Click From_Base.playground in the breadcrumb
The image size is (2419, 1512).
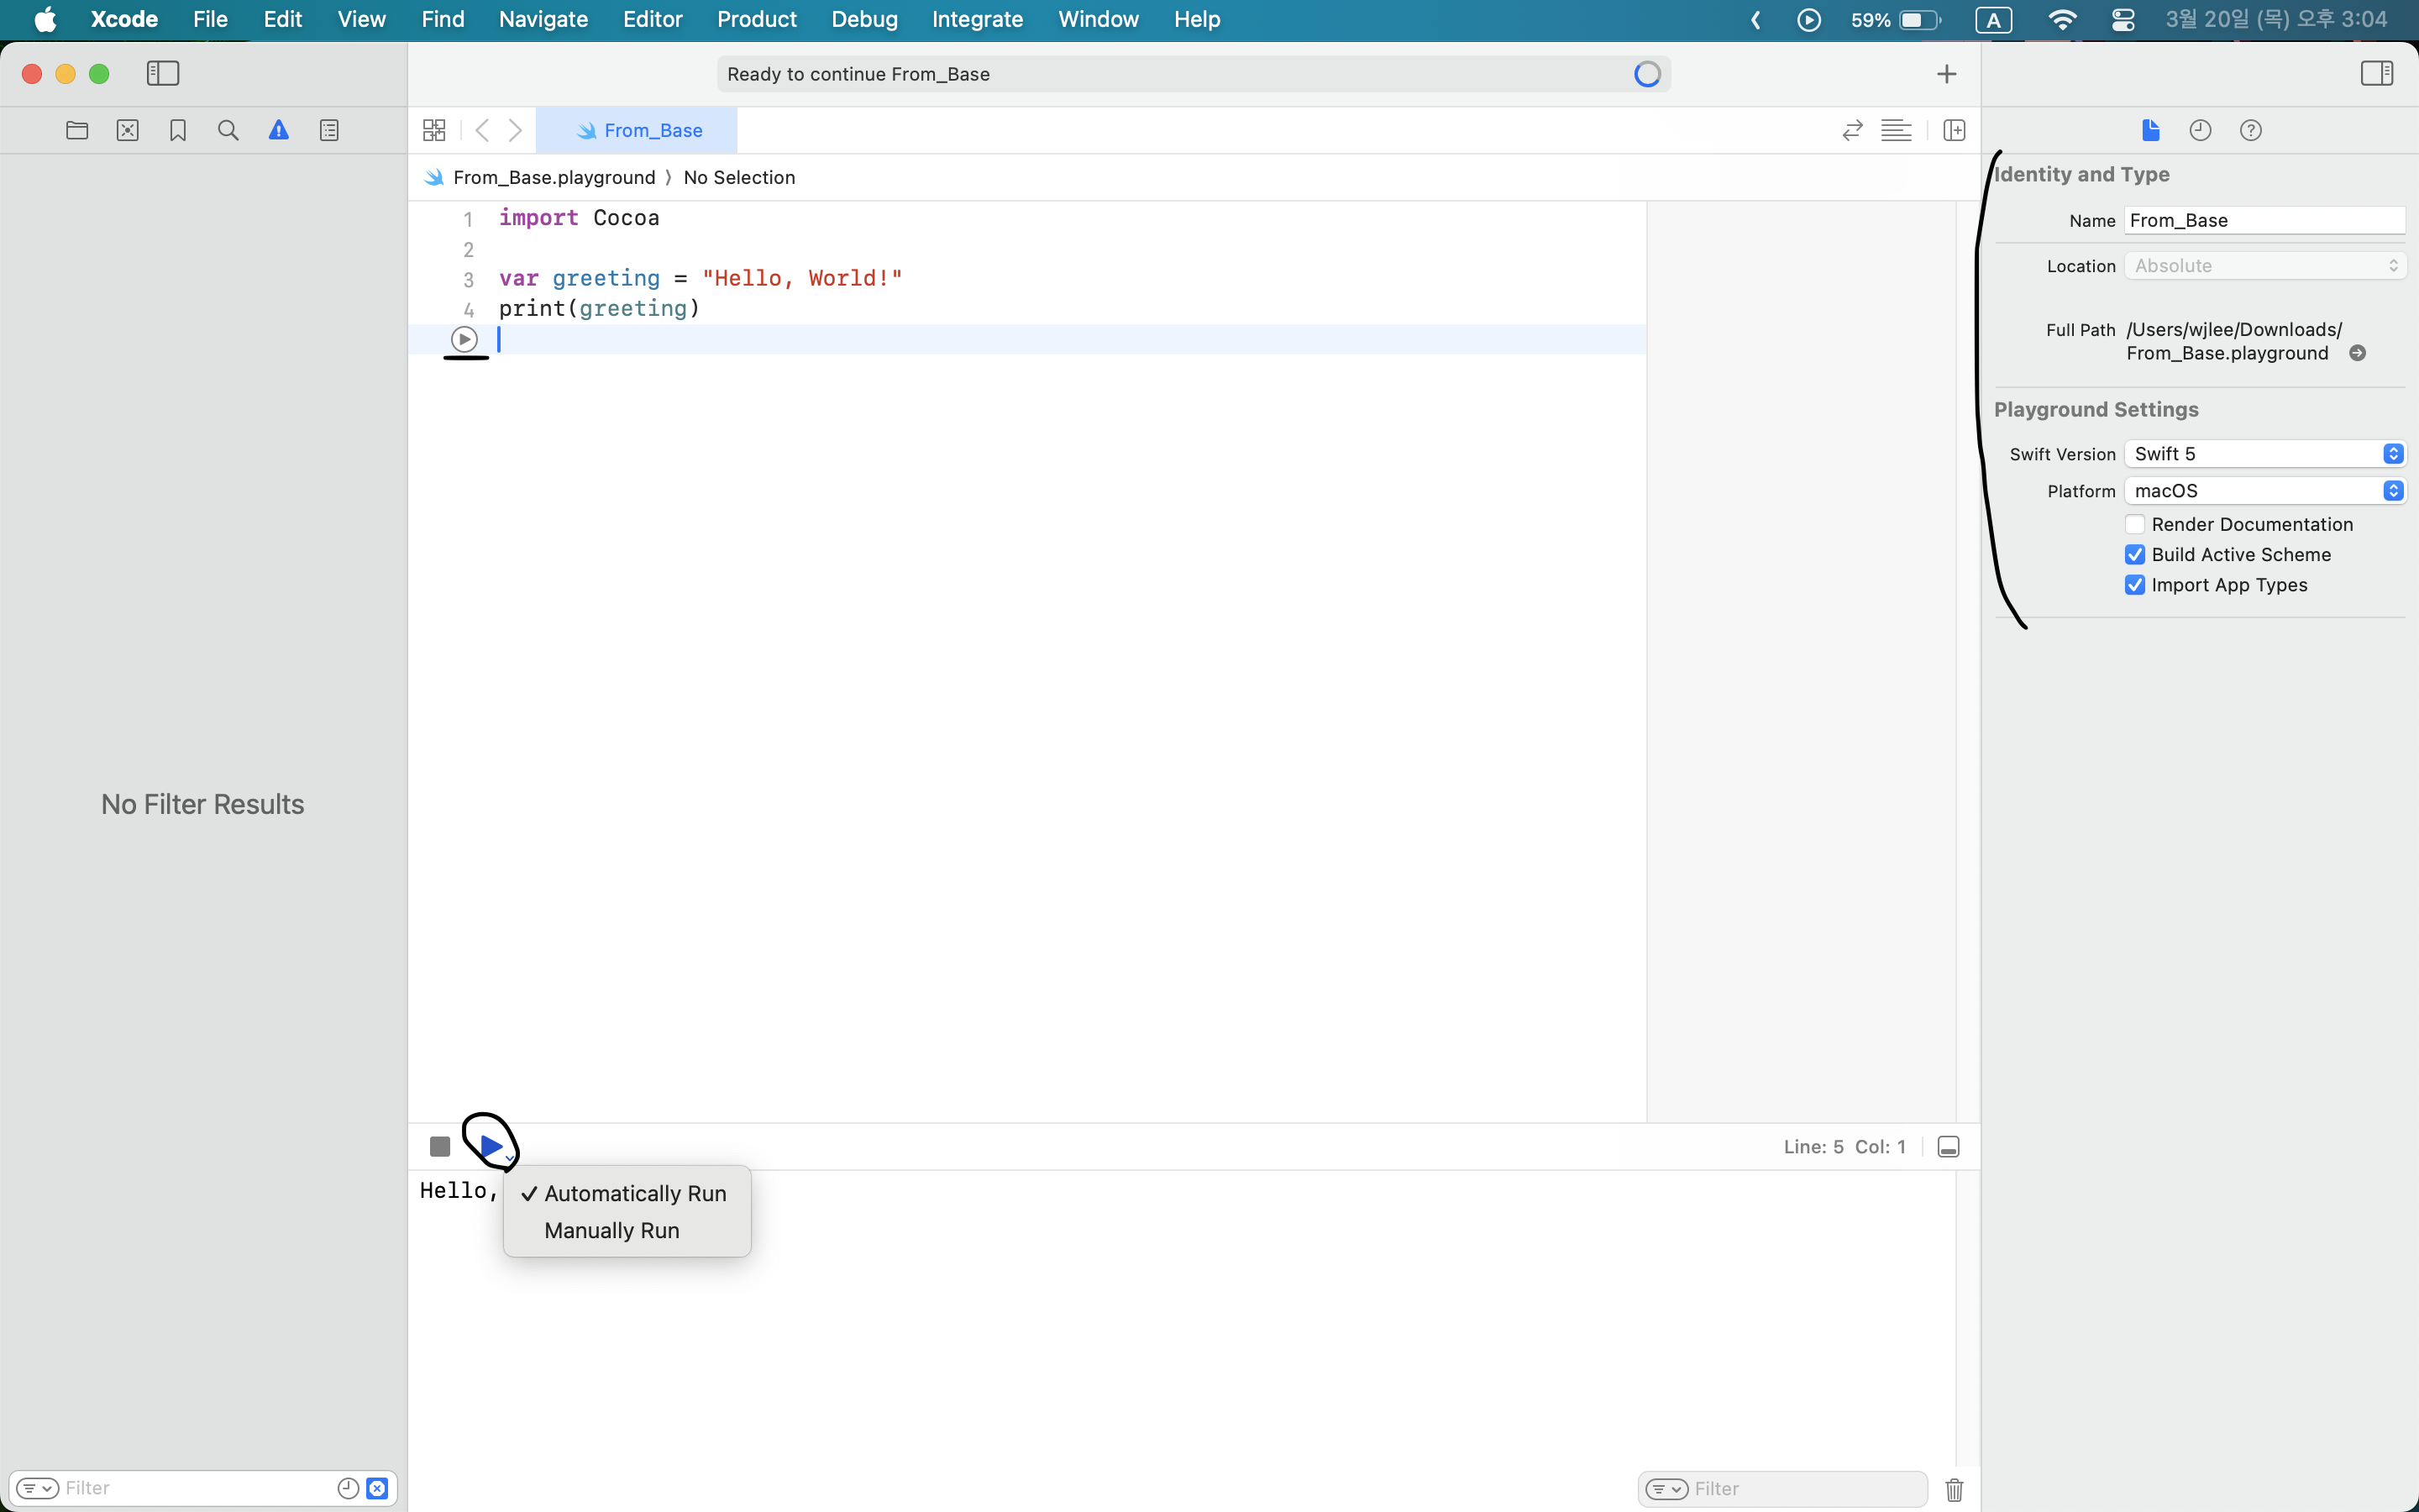coord(554,177)
